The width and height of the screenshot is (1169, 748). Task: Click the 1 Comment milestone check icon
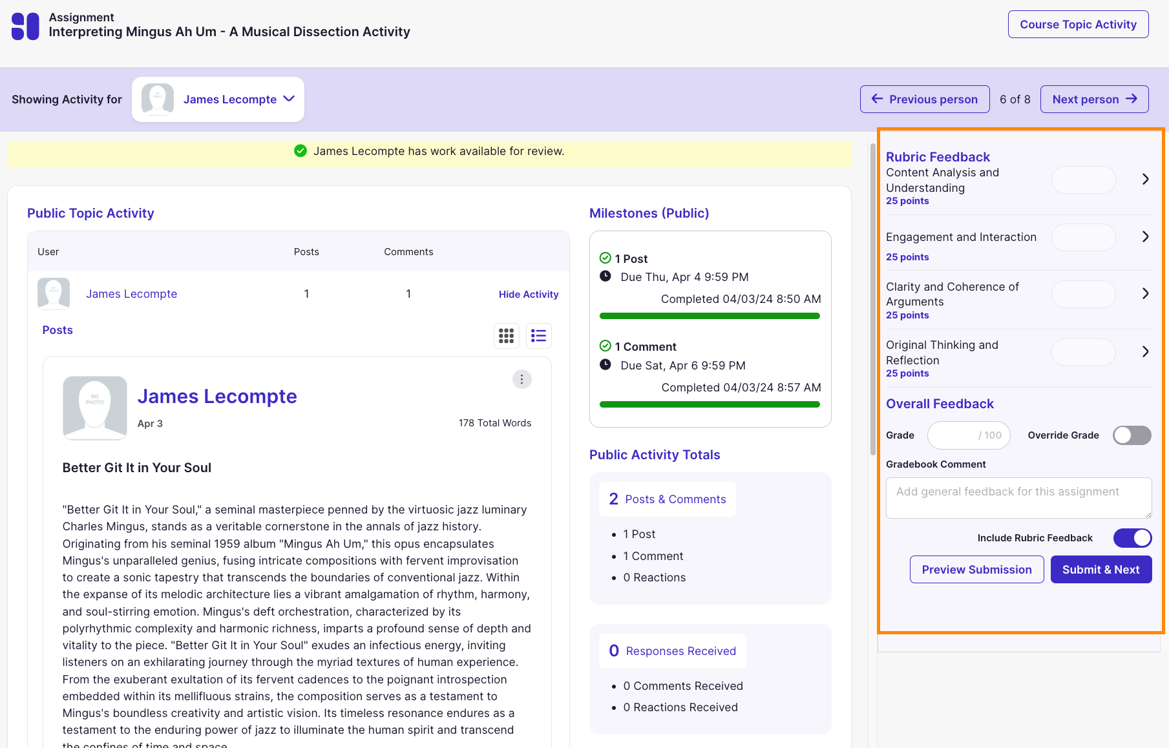click(x=606, y=346)
